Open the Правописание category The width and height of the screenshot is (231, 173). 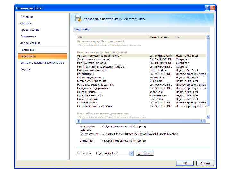coord(30,30)
